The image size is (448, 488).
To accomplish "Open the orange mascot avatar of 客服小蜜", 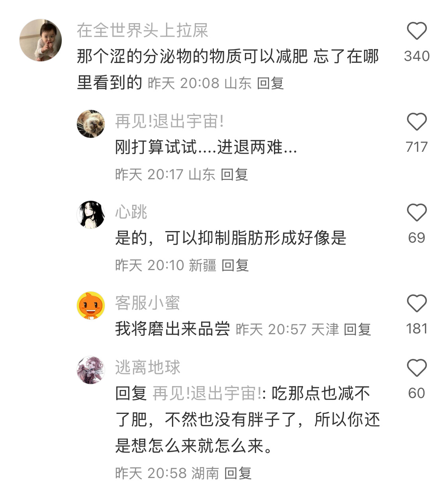I will pyautogui.click(x=91, y=306).
